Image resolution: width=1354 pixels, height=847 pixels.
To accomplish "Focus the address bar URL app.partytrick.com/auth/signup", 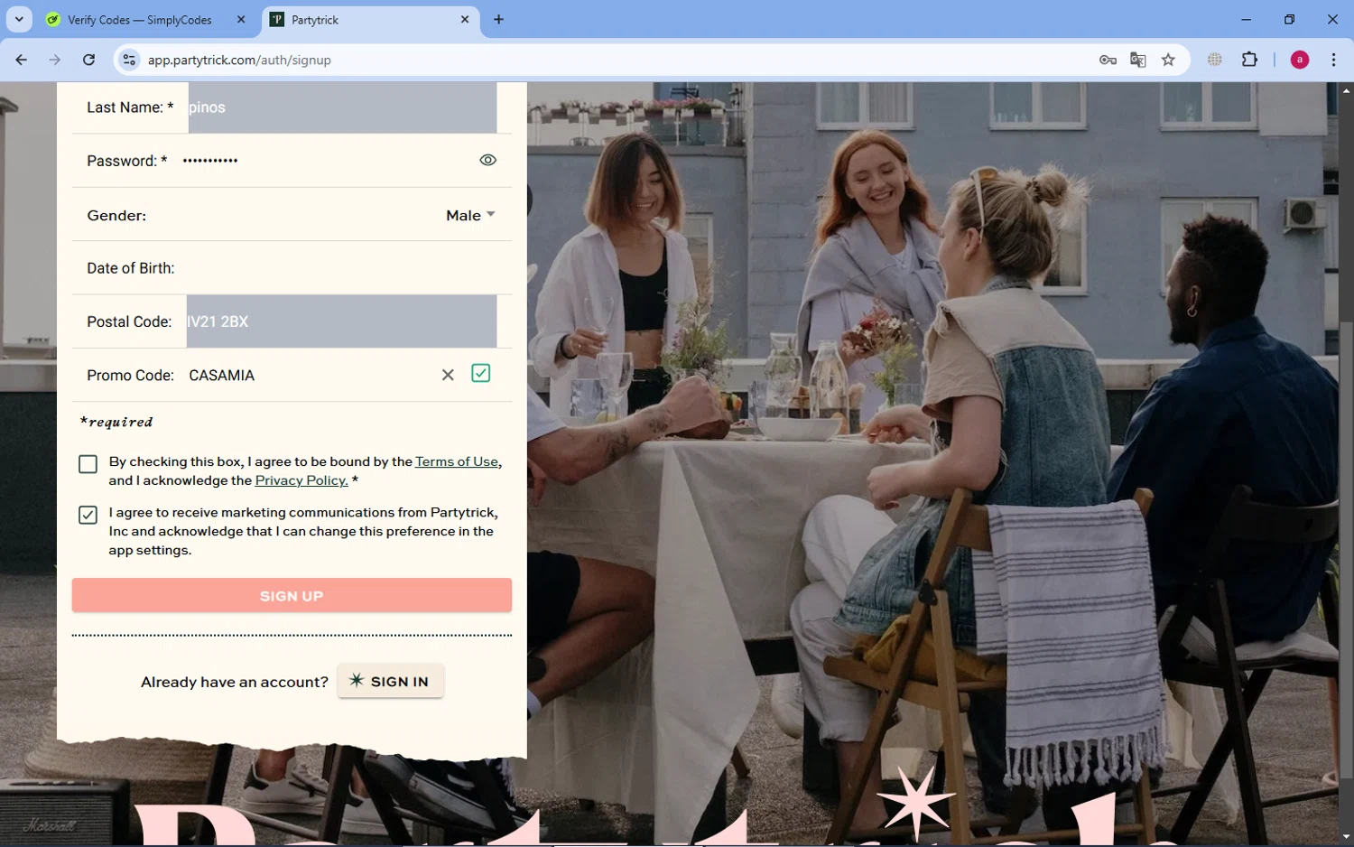I will (239, 60).
